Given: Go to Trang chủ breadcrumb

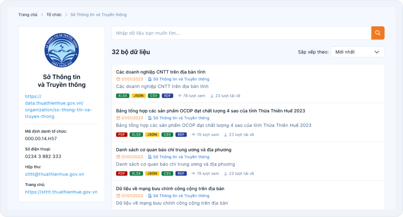Looking at the screenshot, I should (28, 15).
